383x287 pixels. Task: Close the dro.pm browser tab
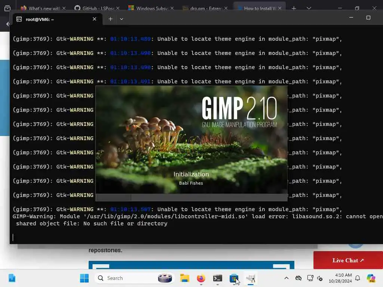coord(226,8)
